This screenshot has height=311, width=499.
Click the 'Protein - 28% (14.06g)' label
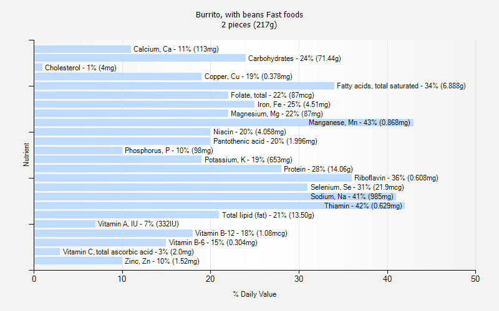pos(318,169)
